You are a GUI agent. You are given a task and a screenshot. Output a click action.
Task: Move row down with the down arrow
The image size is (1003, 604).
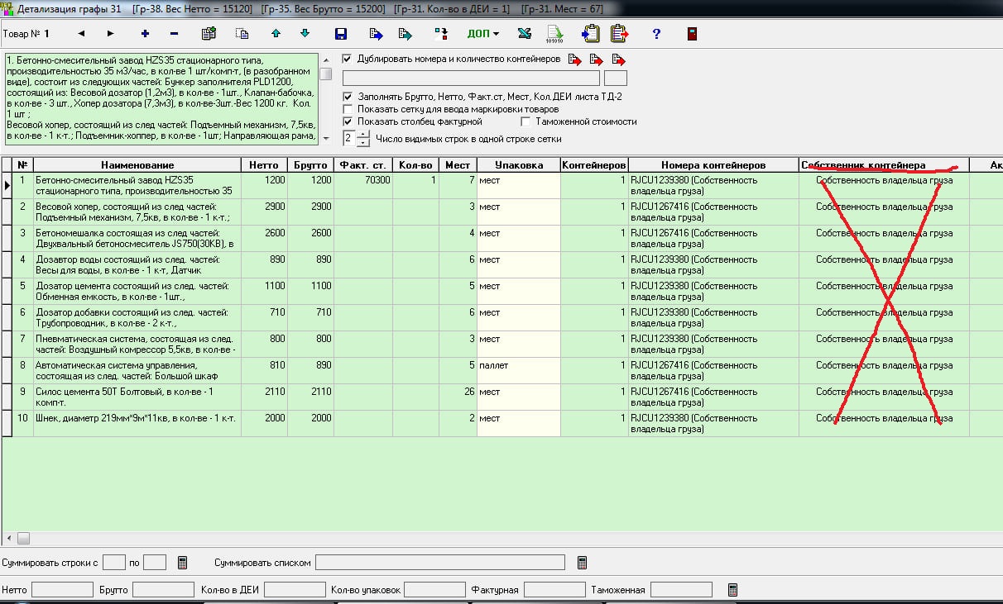[x=305, y=34]
